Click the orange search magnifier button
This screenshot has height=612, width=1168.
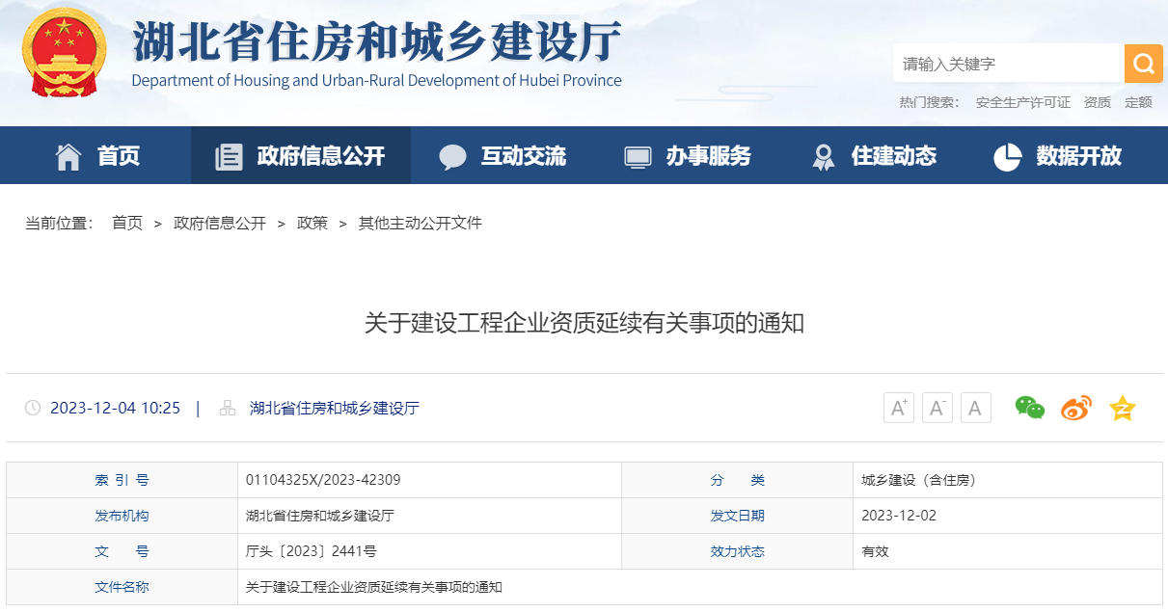point(1143,64)
